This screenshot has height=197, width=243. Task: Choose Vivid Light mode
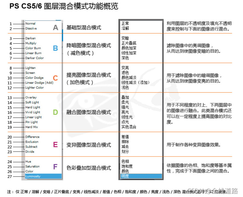[x=33, y=112]
